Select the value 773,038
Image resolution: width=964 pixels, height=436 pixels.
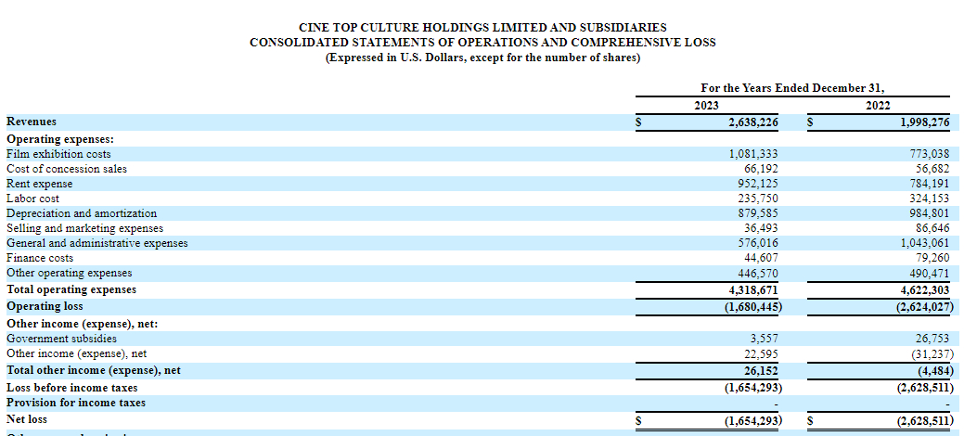pyautogui.click(x=929, y=154)
